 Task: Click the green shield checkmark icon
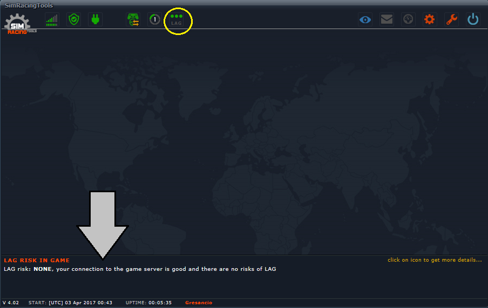pos(74,19)
